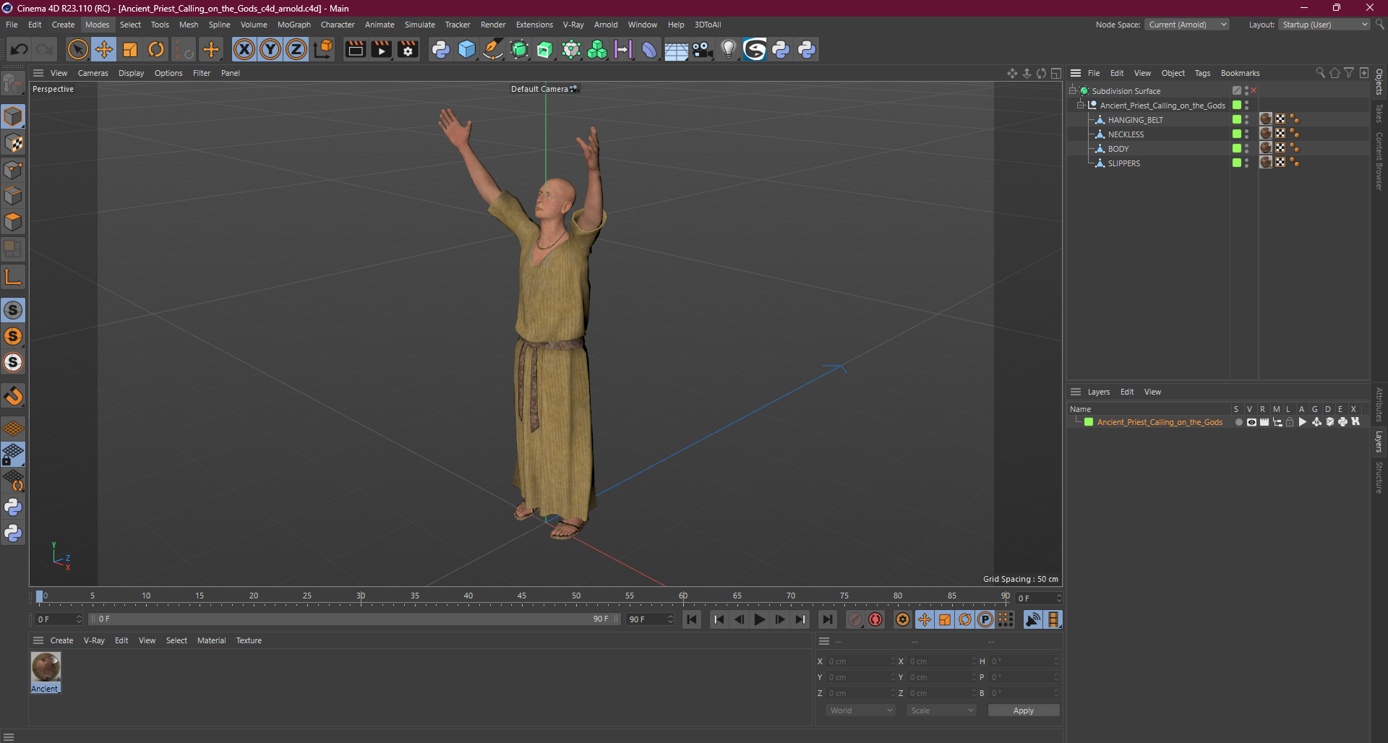Viewport: 1388px width, 743px height.
Task: Click the object manager search icon
Action: (x=1321, y=73)
